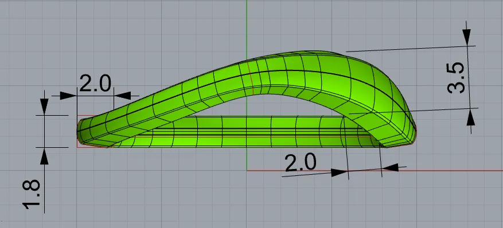Select the 3.5 dimension text
This screenshot has width=503, height=228.
coord(456,78)
